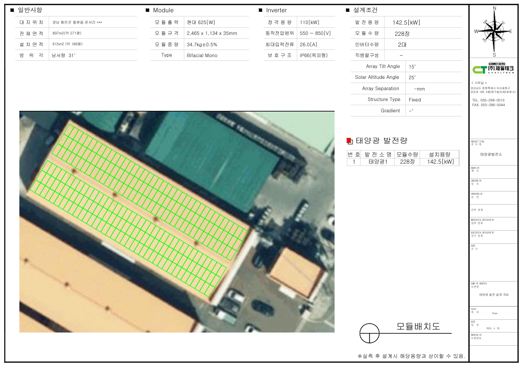Select the 현대 625[W] module output value

pyautogui.click(x=201, y=22)
